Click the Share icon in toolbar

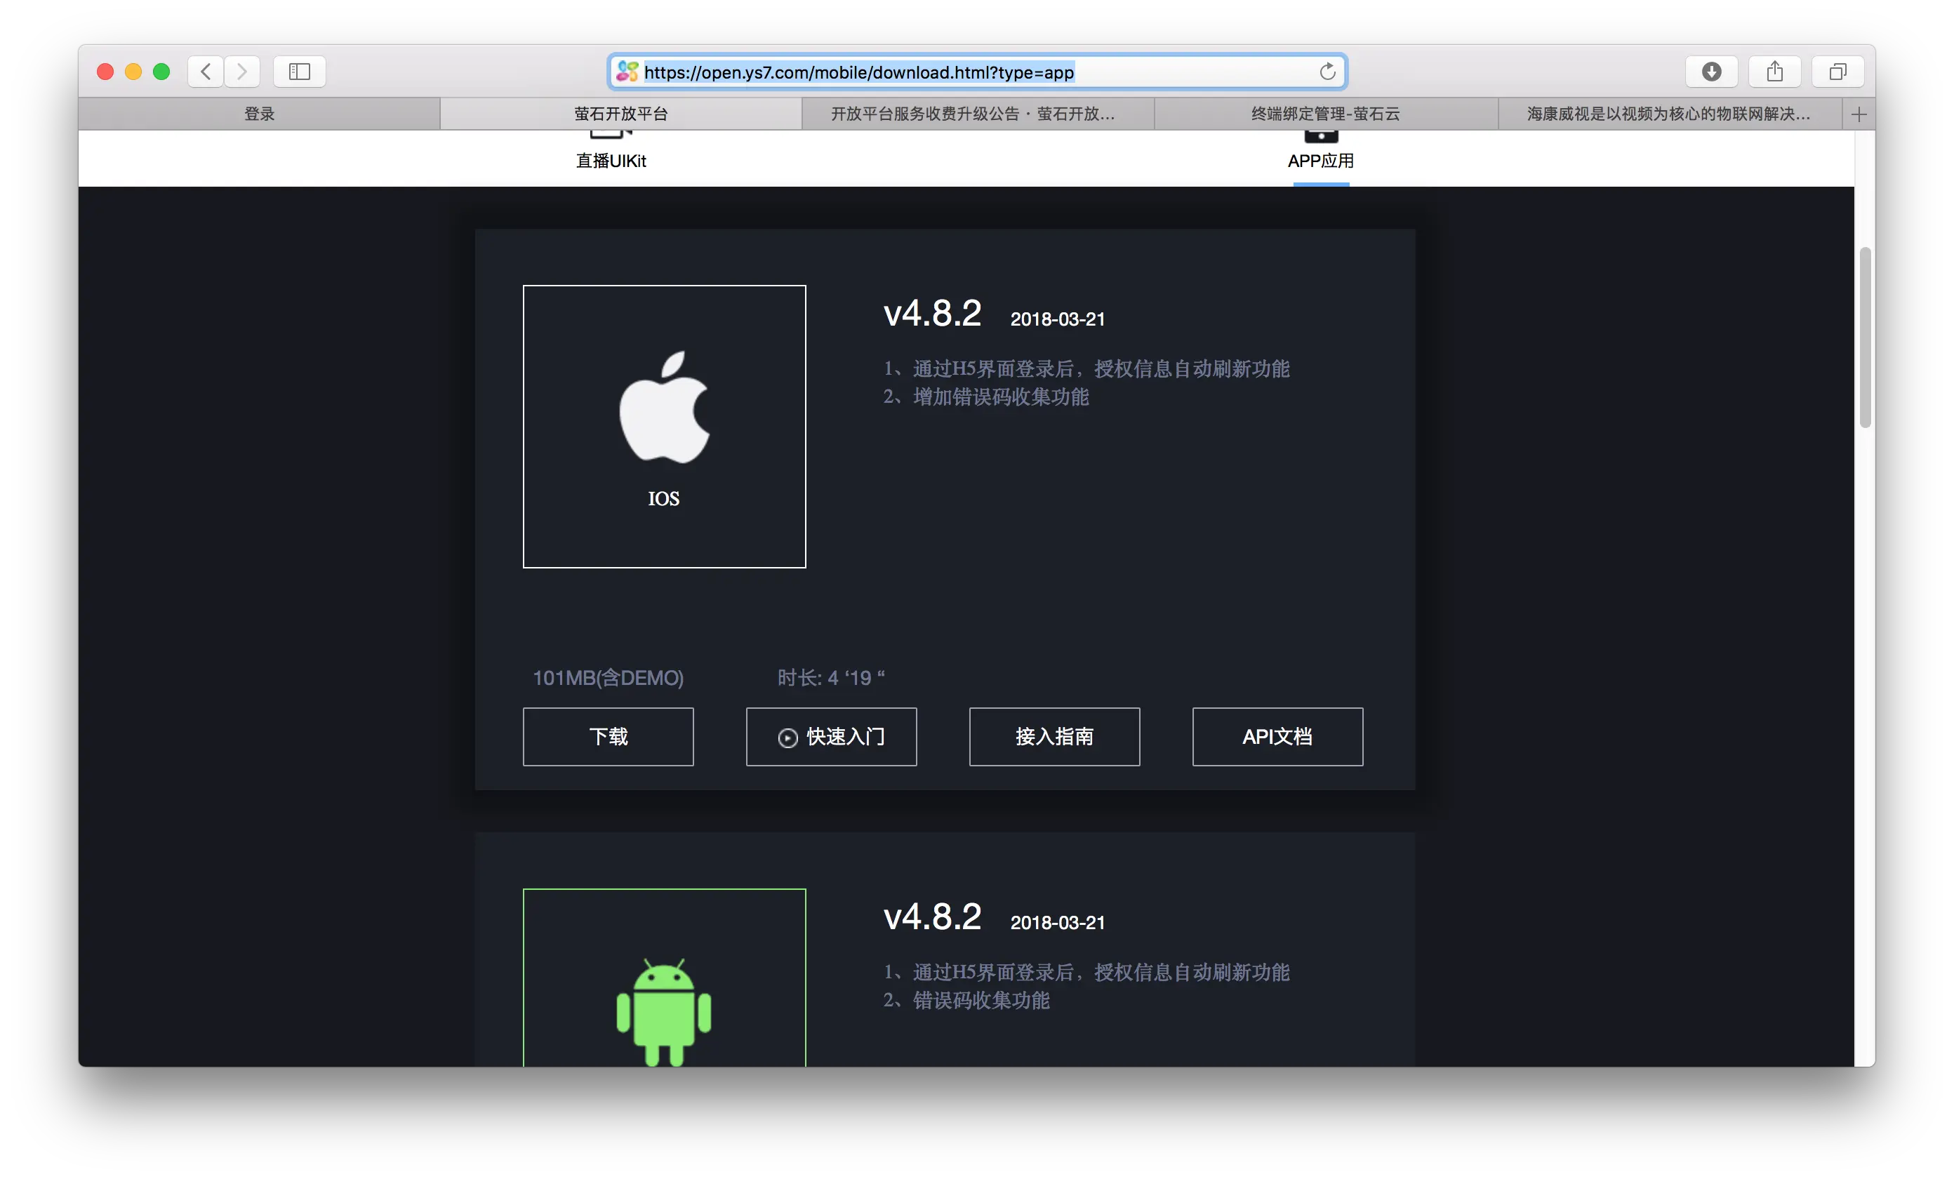point(1774,72)
